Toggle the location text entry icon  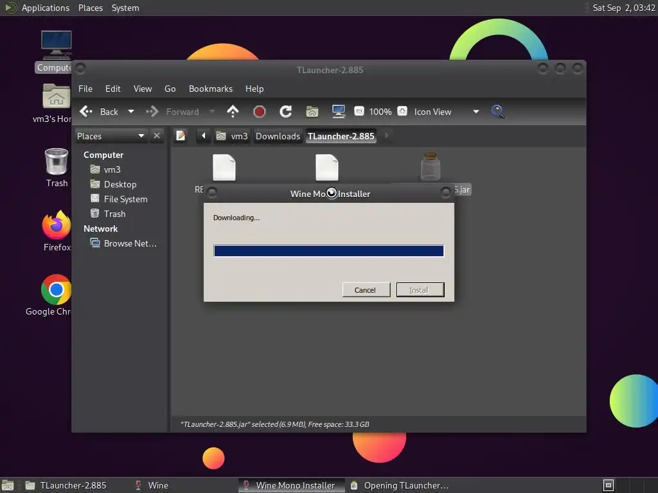click(x=181, y=136)
